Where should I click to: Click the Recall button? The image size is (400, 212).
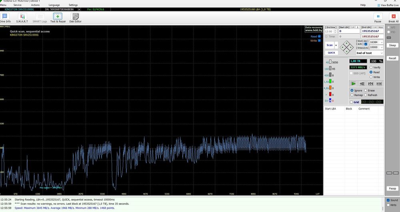[392, 58]
